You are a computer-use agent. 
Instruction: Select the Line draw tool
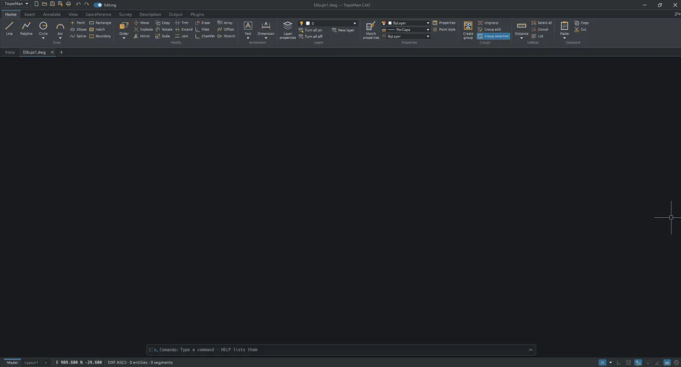(9, 29)
